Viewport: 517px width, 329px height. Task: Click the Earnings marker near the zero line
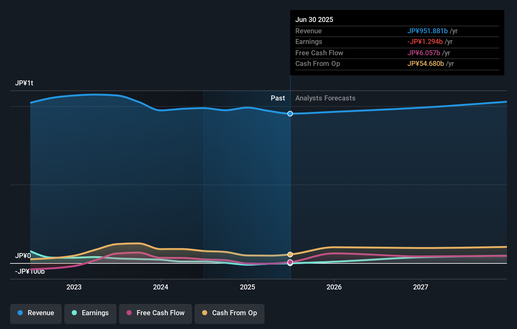[x=290, y=264]
